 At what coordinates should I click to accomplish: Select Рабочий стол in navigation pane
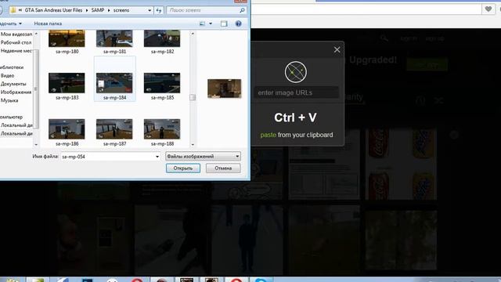[x=16, y=42]
